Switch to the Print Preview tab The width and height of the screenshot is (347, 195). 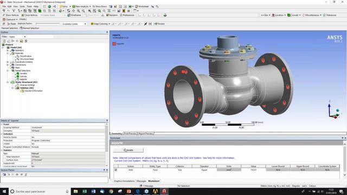(130, 134)
